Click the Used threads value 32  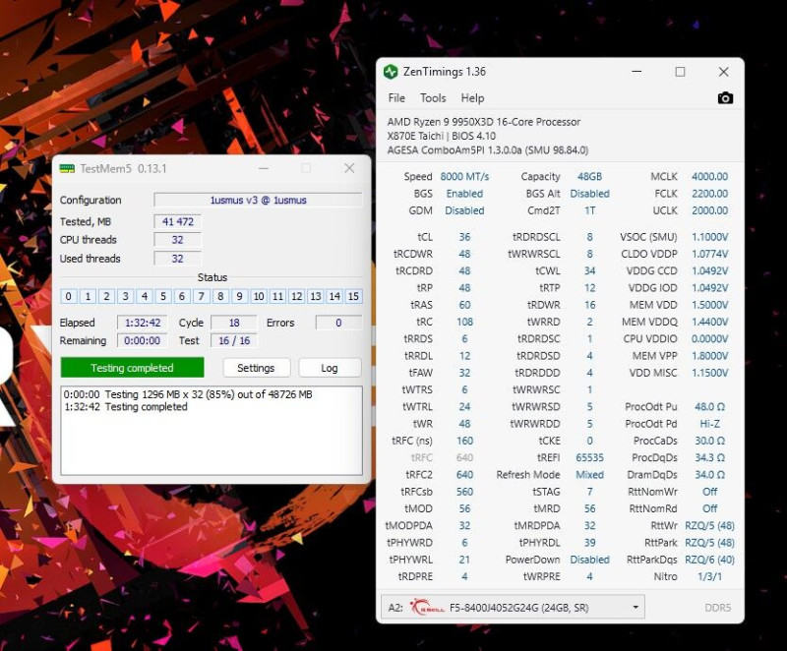[178, 259]
